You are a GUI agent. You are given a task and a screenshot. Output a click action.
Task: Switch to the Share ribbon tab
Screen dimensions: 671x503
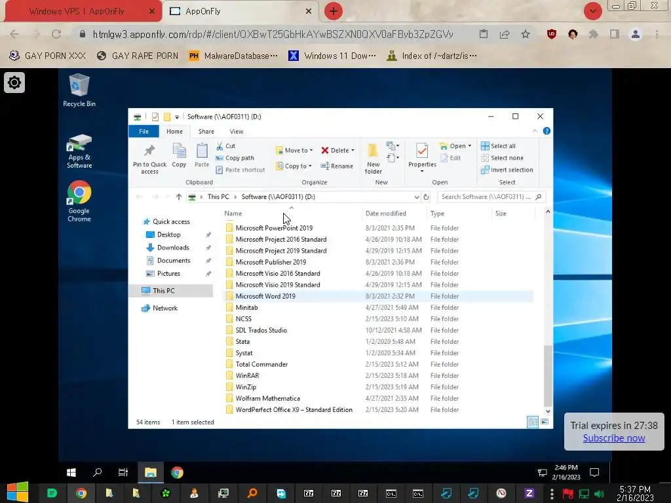[206, 131]
